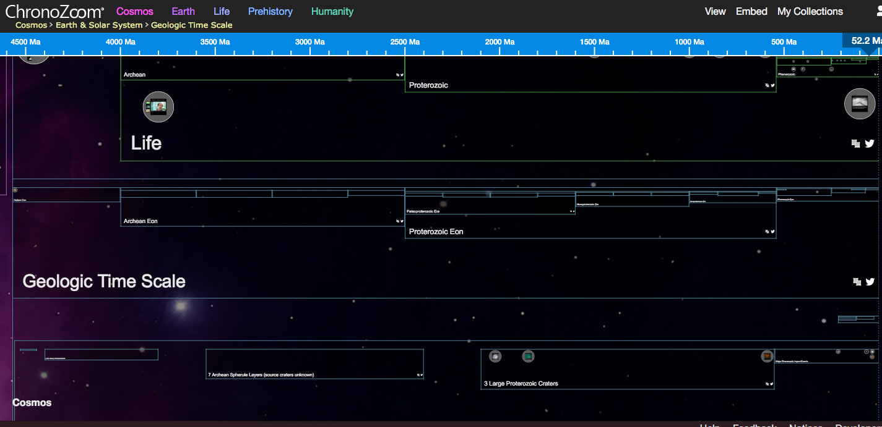This screenshot has width=882, height=427.
Task: Open the View menu
Action: 715,11
